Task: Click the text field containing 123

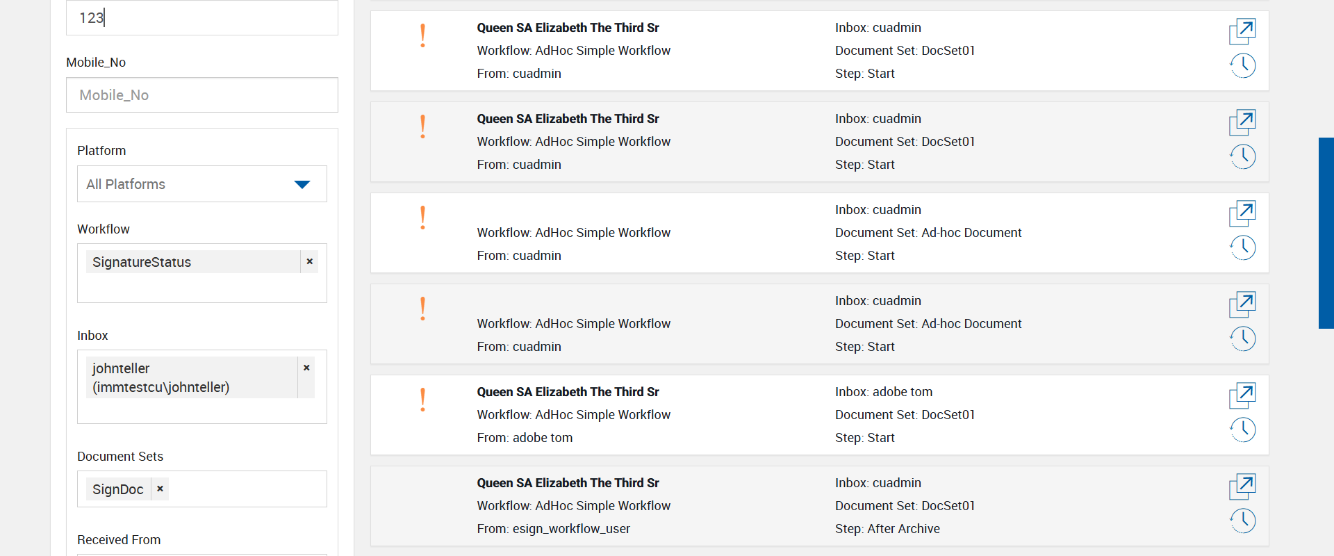Action: tap(201, 18)
